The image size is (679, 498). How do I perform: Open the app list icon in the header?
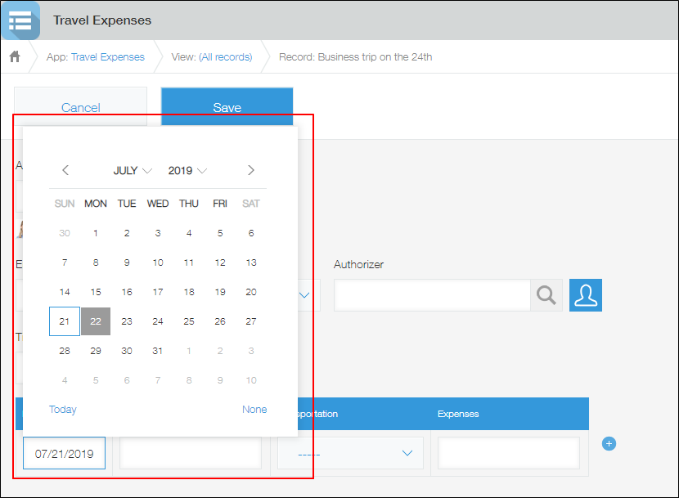coord(20,20)
